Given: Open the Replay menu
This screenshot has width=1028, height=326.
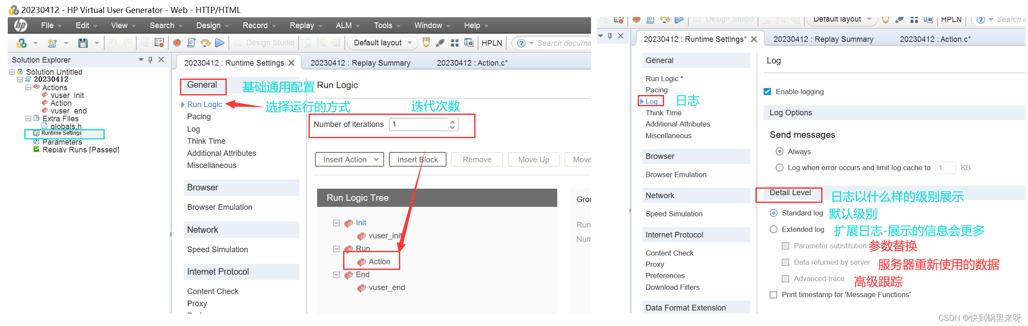Looking at the screenshot, I should tap(306, 25).
